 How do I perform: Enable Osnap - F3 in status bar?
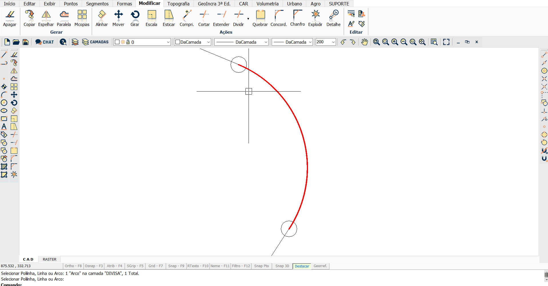94,266
